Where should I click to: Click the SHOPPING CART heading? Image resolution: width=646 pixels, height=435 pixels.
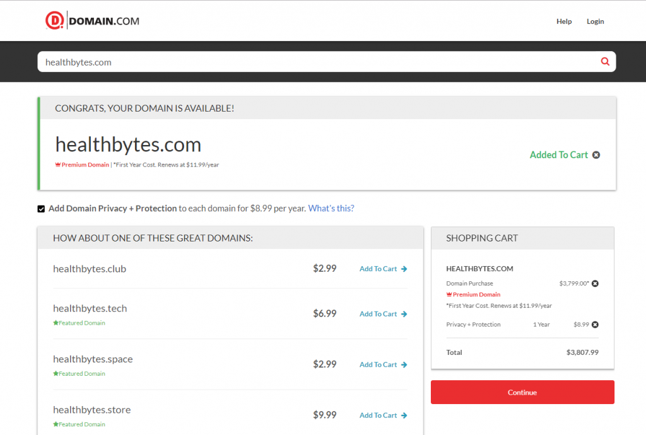(x=482, y=238)
